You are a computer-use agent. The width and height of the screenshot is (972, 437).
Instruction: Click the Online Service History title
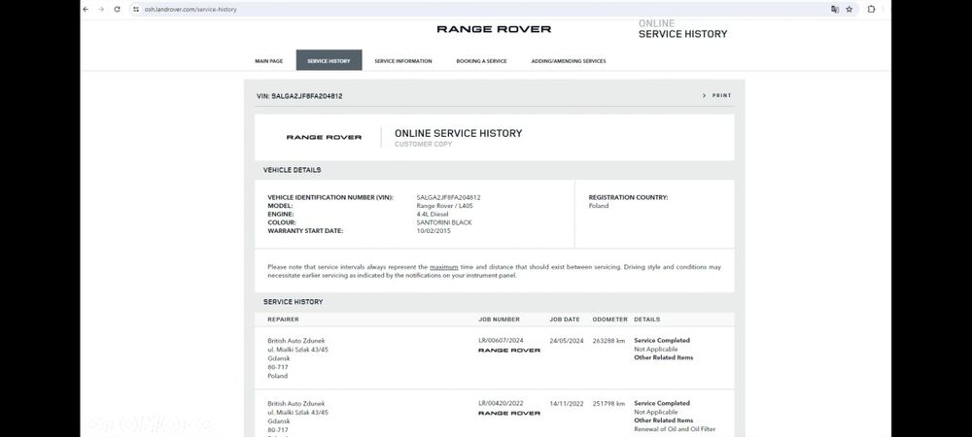(x=458, y=133)
